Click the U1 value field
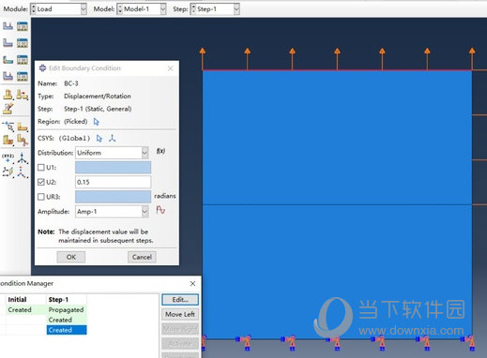The height and width of the screenshot is (358, 487). pyautogui.click(x=114, y=168)
